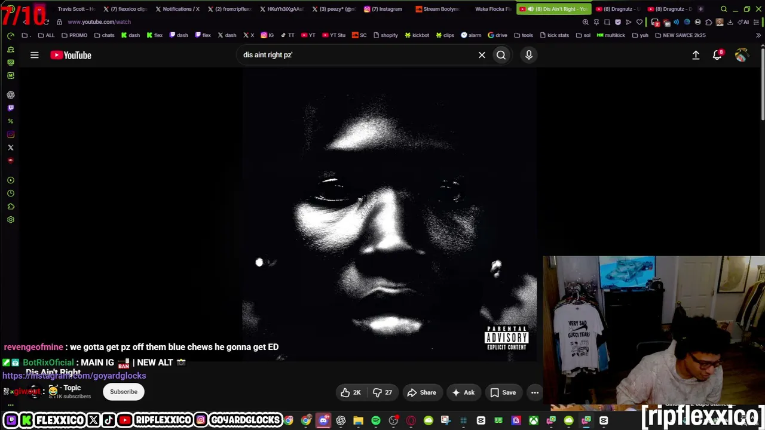Open the YouTube guide hamburger menu
Image resolution: width=765 pixels, height=430 pixels.
point(35,55)
